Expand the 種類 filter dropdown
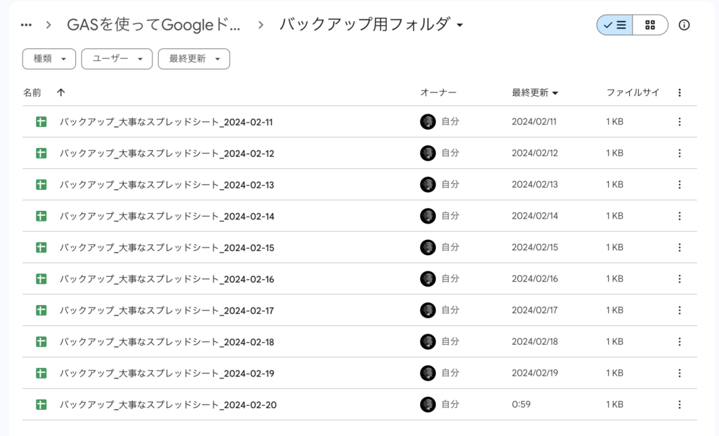 [x=49, y=59]
